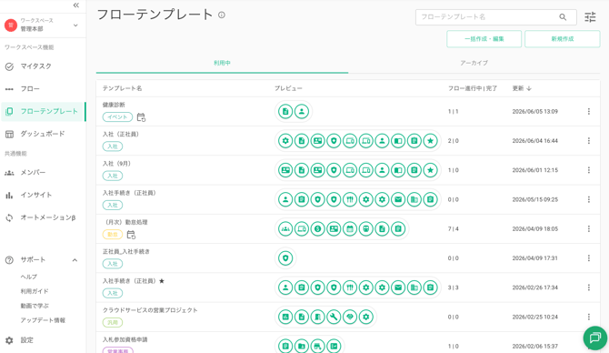
Task: Click 一括作成・編集 button
Action: [484, 39]
